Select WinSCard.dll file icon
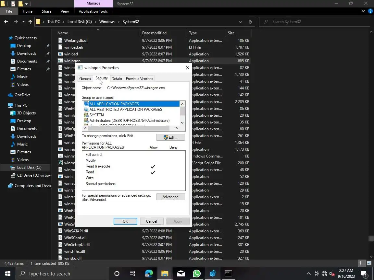Image resolution: width=374 pixels, height=280 pixels. coord(60,238)
